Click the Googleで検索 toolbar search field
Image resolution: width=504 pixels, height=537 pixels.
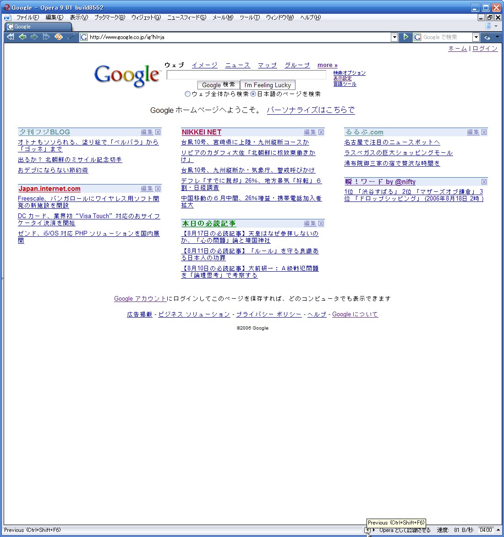pyautogui.click(x=447, y=37)
